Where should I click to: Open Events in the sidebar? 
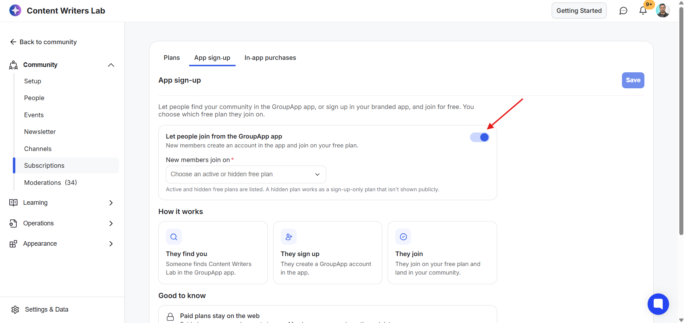[x=34, y=115]
